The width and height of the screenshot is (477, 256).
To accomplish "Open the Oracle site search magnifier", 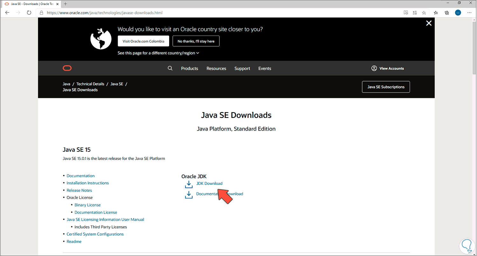I will [x=170, y=68].
